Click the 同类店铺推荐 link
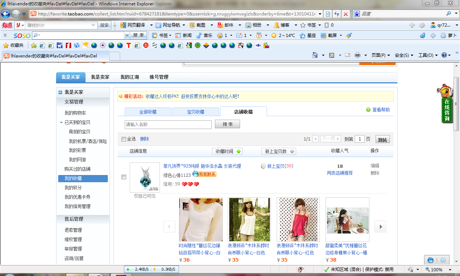Screen dimensions: 460x276 tap(340, 173)
